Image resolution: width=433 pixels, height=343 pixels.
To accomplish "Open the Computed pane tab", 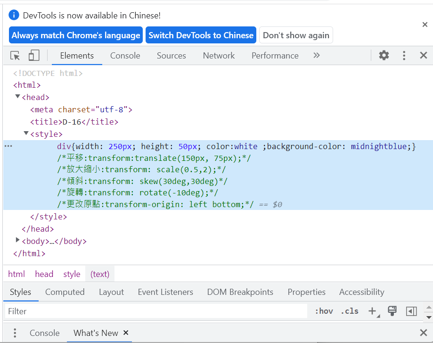I will (x=65, y=292).
